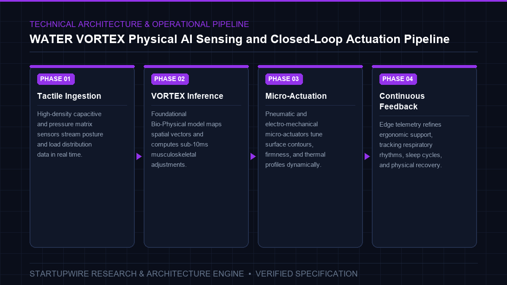Select the PHASE 03 badge

(284, 79)
